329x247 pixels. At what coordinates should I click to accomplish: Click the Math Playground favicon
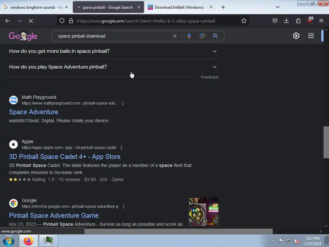click(13, 100)
